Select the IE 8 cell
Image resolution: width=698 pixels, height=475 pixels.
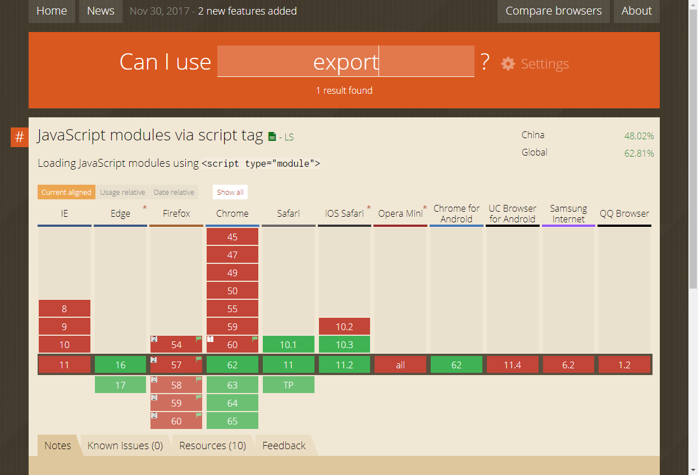tap(65, 309)
